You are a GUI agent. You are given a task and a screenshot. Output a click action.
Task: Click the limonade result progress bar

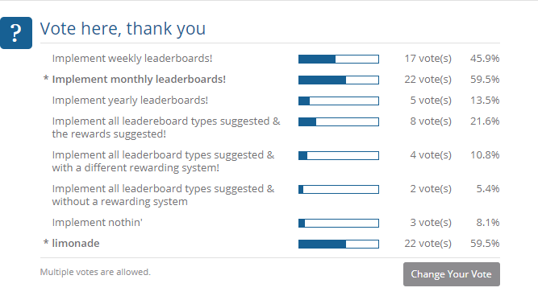tap(339, 244)
